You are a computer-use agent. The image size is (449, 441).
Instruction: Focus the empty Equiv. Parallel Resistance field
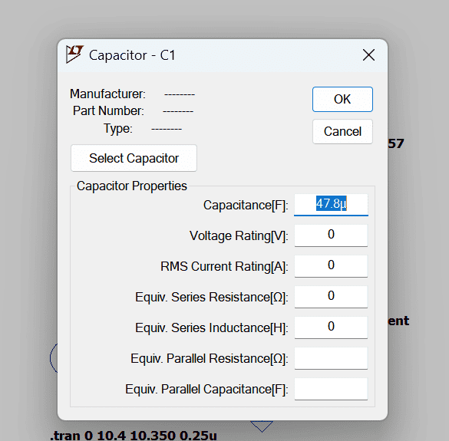tap(331, 358)
